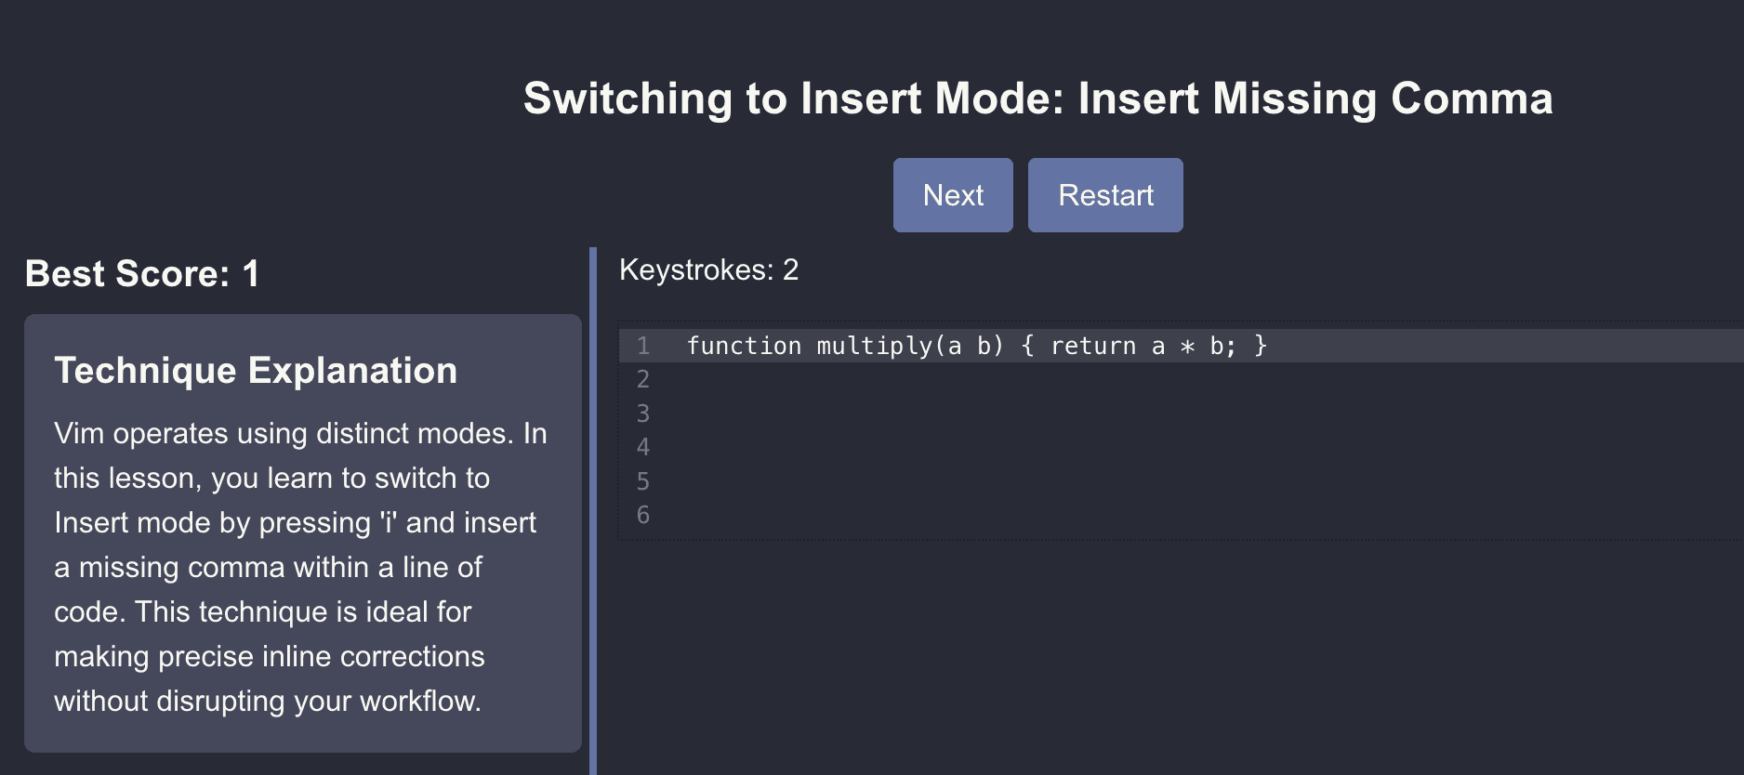Click the closing curly brace in code
The width and height of the screenshot is (1744, 775).
pyautogui.click(x=1261, y=346)
